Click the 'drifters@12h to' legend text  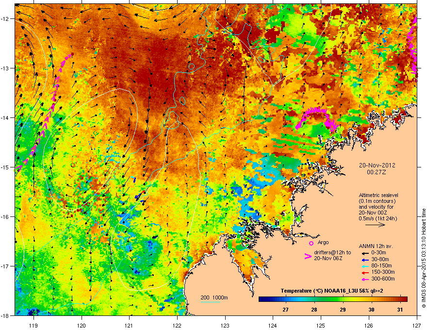[x=332, y=253]
